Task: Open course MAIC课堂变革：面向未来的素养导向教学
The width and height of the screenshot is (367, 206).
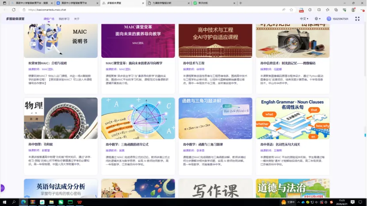Action: coord(134,63)
